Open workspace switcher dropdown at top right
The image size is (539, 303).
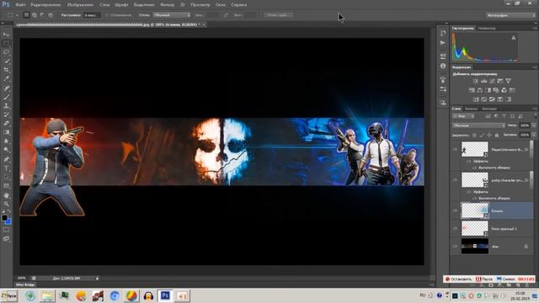[x=510, y=15]
